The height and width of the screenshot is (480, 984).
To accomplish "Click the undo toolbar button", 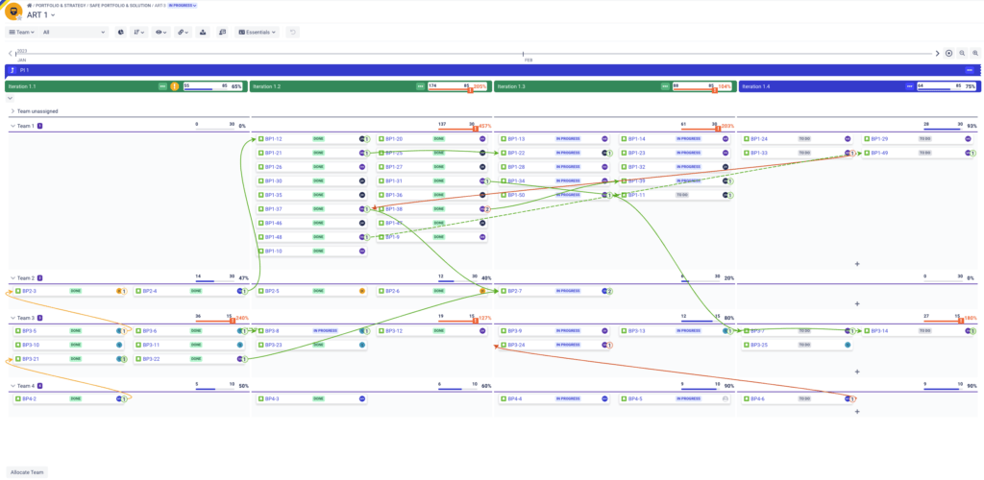I will point(292,32).
